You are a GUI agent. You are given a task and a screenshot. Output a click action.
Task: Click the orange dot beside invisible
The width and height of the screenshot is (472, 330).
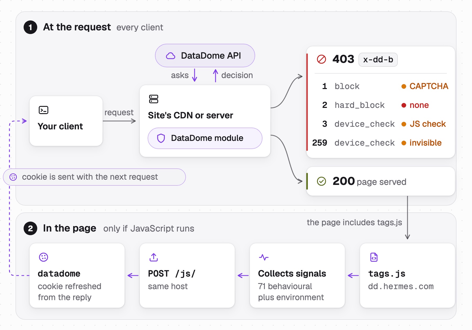(404, 143)
